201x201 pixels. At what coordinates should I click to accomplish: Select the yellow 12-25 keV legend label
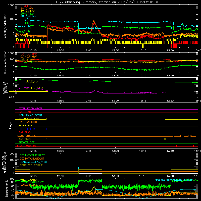point(28,11)
